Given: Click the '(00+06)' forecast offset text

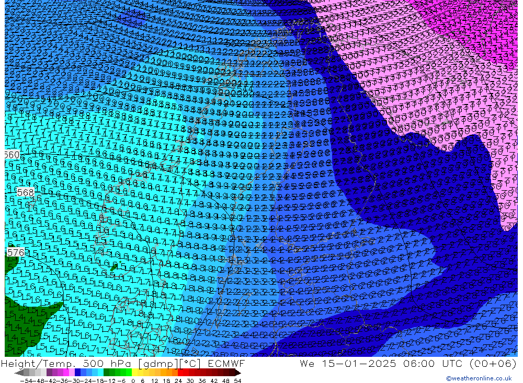Looking at the screenshot, I should 493,363.
